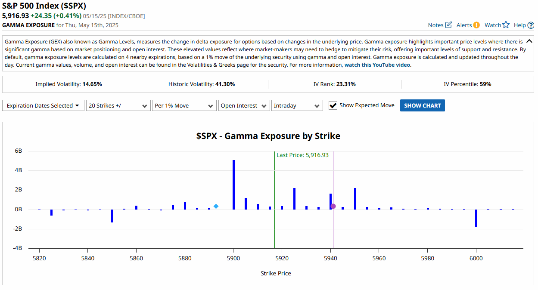
Task: Click the Watch star icon
Action: [506, 25]
